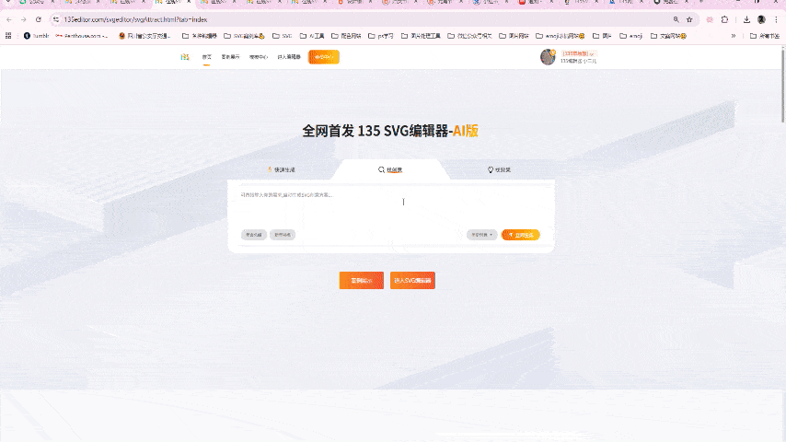
Task: Bookmark this page with the star icon
Action: pos(689,19)
